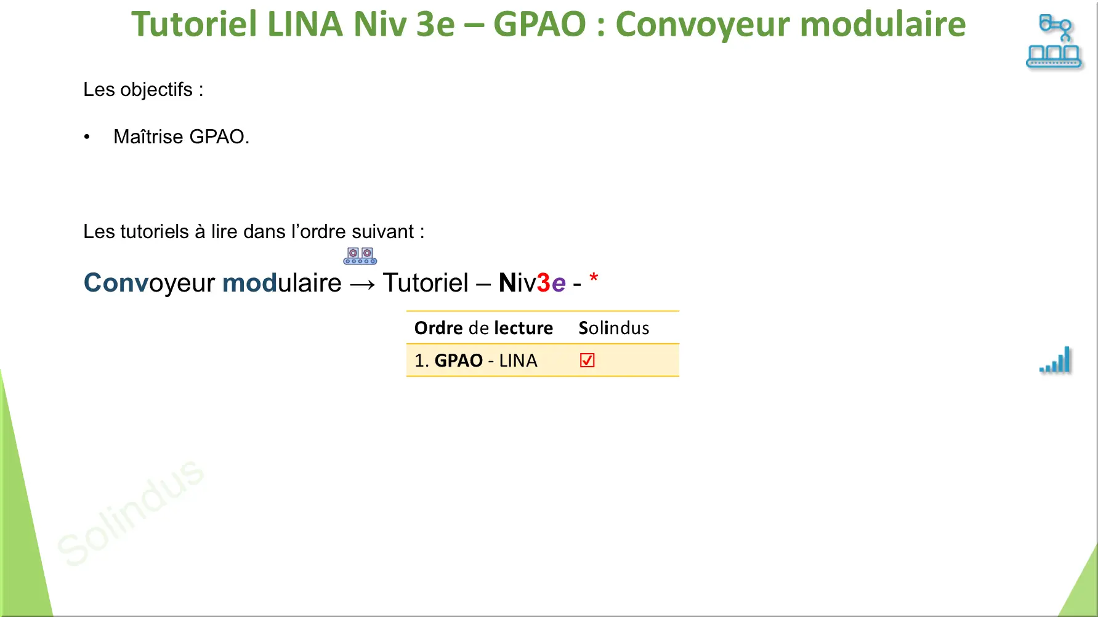Screen dimensions: 1098x617
Task: Click the colored Niv3e level text
Action: coord(532,283)
